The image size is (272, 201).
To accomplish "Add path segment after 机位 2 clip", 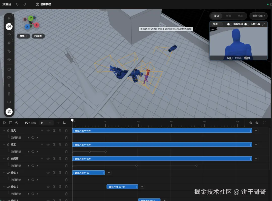I will point(142,187).
